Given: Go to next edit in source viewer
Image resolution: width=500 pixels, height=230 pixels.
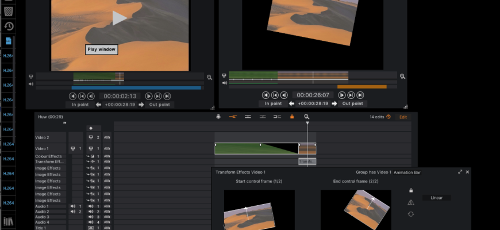Looking at the screenshot, I should (x=158, y=96).
